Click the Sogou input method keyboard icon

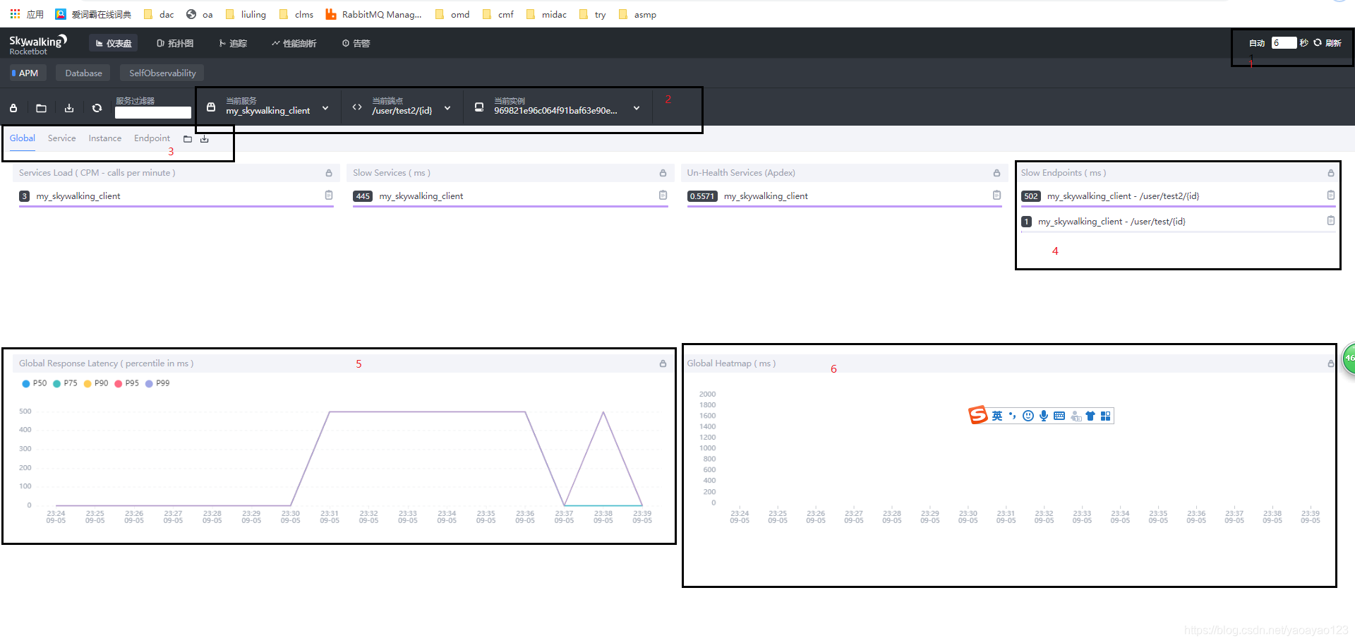[1059, 416]
